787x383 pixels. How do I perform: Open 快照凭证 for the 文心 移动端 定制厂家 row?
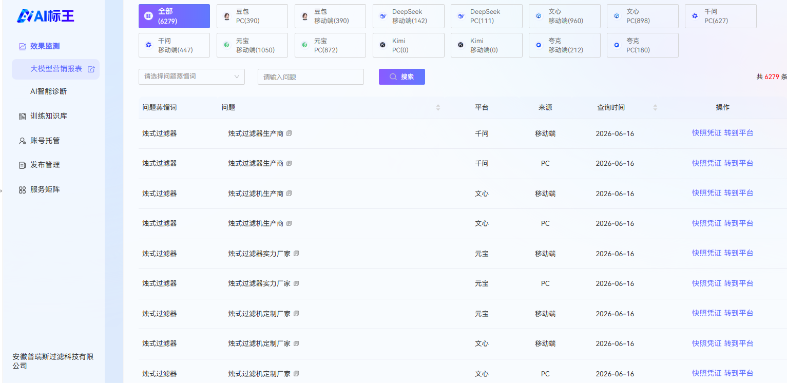706,343
